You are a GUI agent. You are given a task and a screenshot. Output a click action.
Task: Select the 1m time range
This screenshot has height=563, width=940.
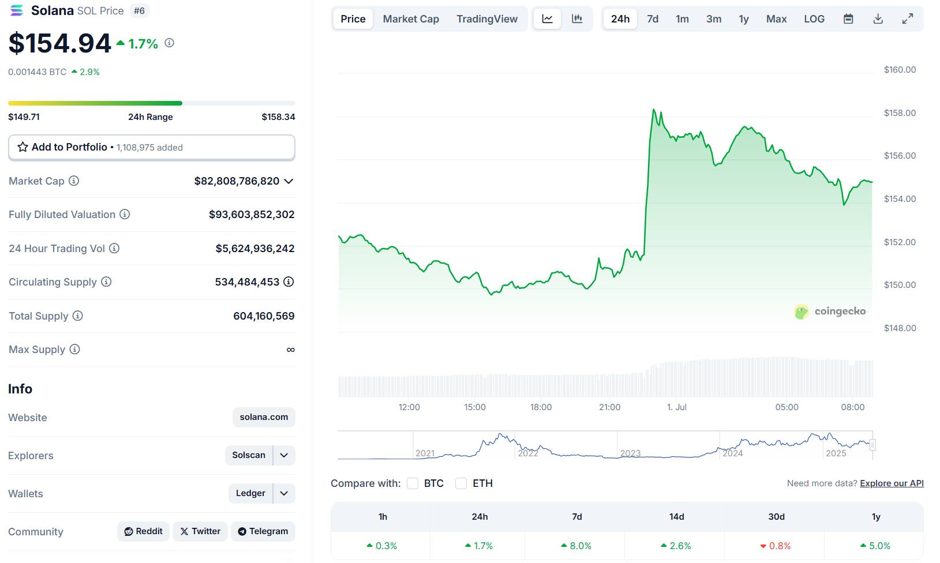(683, 19)
